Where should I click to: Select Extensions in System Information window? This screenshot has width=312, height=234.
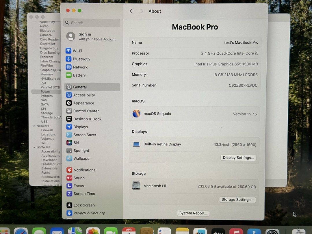coord(50,168)
